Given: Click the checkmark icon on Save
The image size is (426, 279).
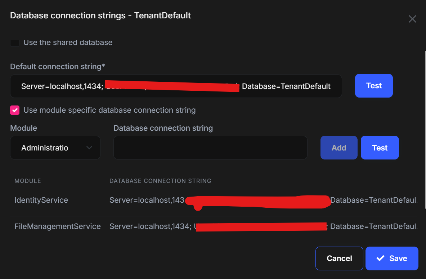Looking at the screenshot, I should point(380,258).
